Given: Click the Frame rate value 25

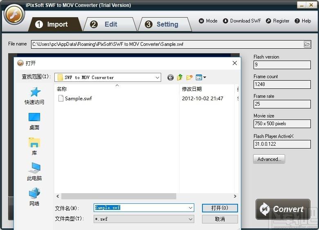Looking at the screenshot, I should click(x=282, y=104).
